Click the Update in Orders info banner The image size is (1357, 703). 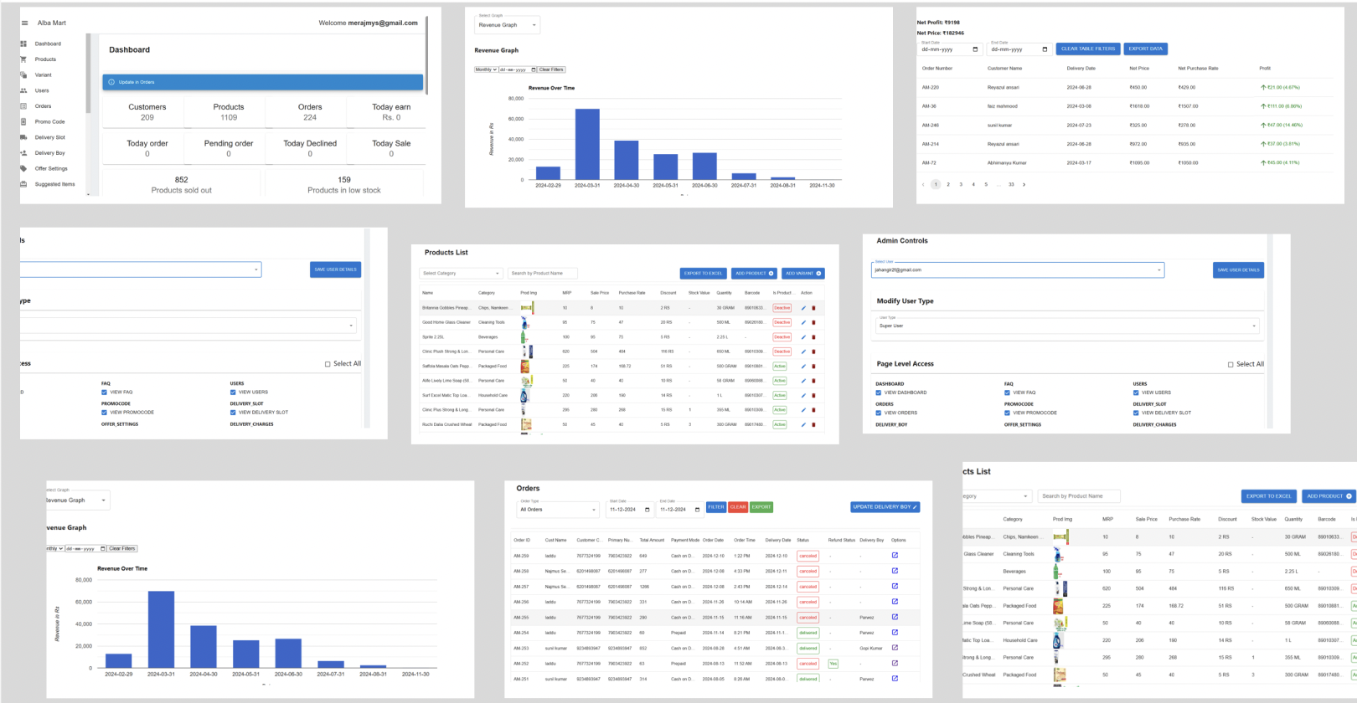(263, 82)
